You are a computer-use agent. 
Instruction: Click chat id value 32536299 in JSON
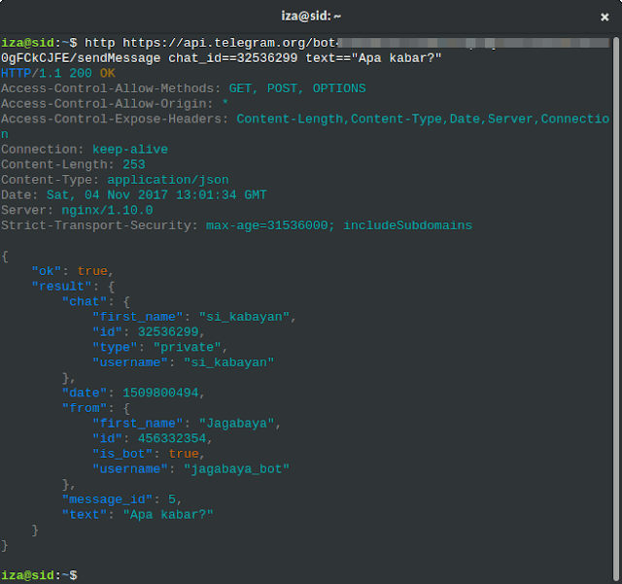168,332
